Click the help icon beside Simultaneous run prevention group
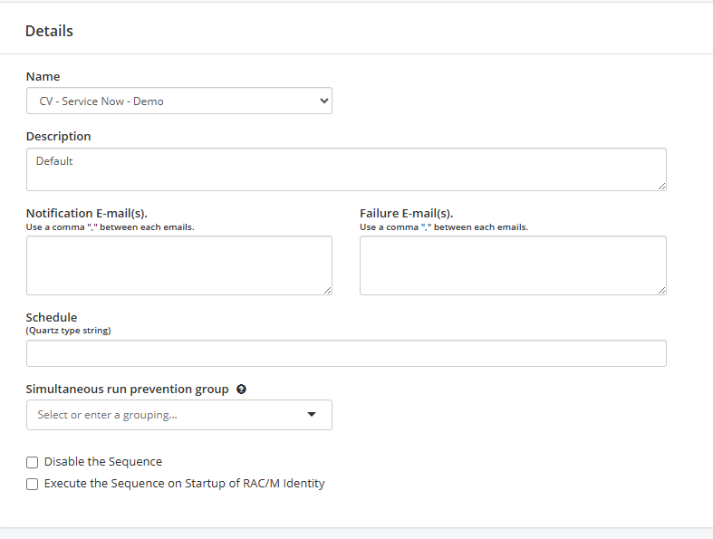 [241, 390]
